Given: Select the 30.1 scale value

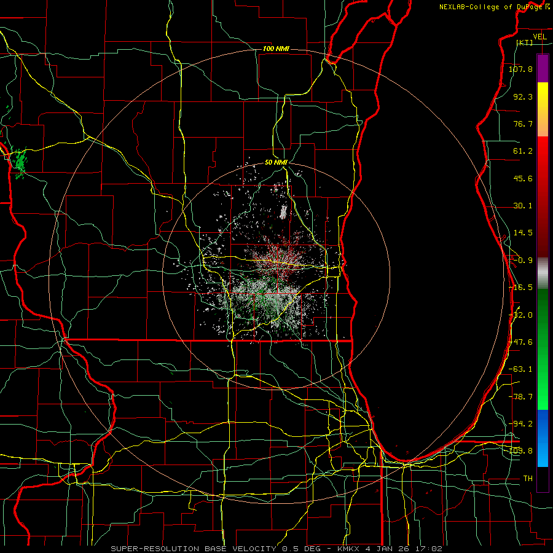Looking at the screenshot, I should 523,206.
